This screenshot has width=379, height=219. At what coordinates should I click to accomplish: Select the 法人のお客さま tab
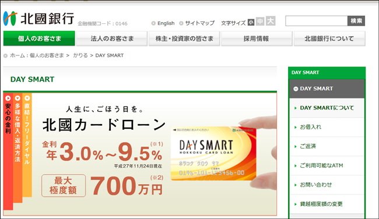pyautogui.click(x=112, y=38)
